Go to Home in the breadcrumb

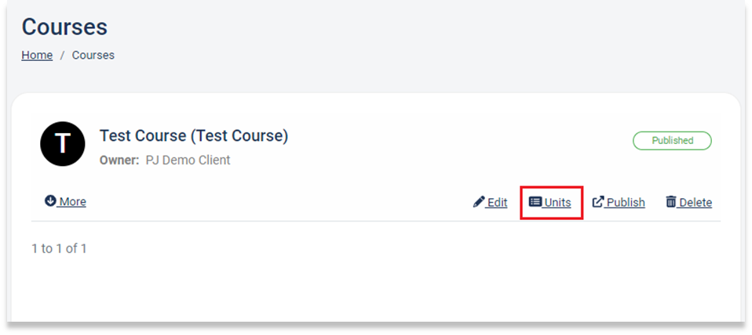[37, 56]
